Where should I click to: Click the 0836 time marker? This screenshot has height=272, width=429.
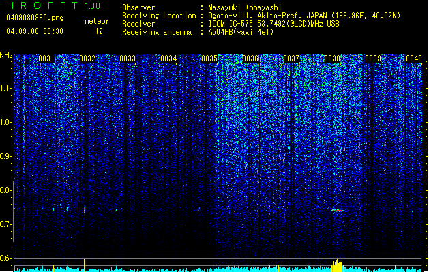250,58
